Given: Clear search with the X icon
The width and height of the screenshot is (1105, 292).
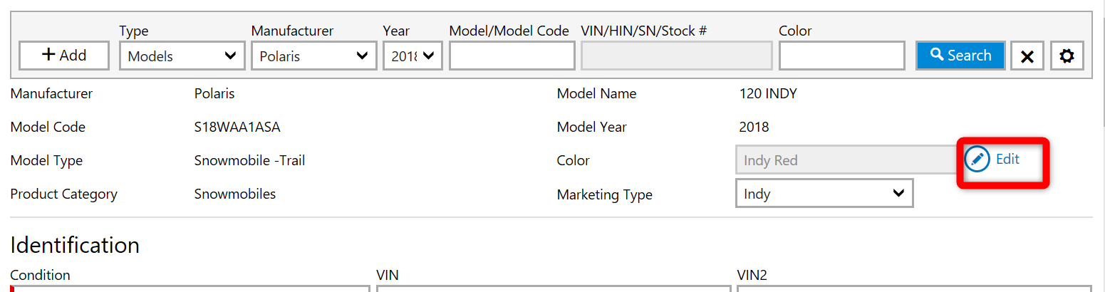Looking at the screenshot, I should pyautogui.click(x=1027, y=56).
